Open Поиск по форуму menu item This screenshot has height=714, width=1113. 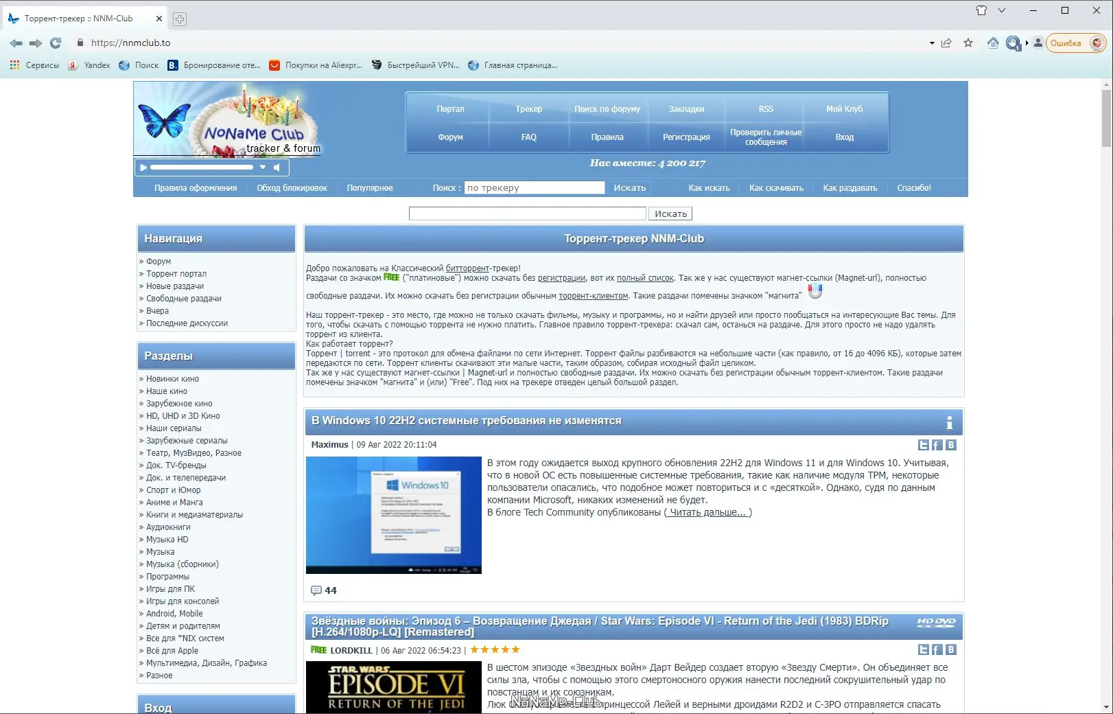click(607, 109)
